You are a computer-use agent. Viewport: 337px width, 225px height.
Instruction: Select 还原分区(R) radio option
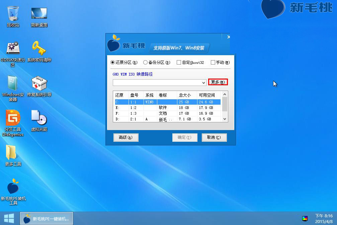[x=124, y=63]
